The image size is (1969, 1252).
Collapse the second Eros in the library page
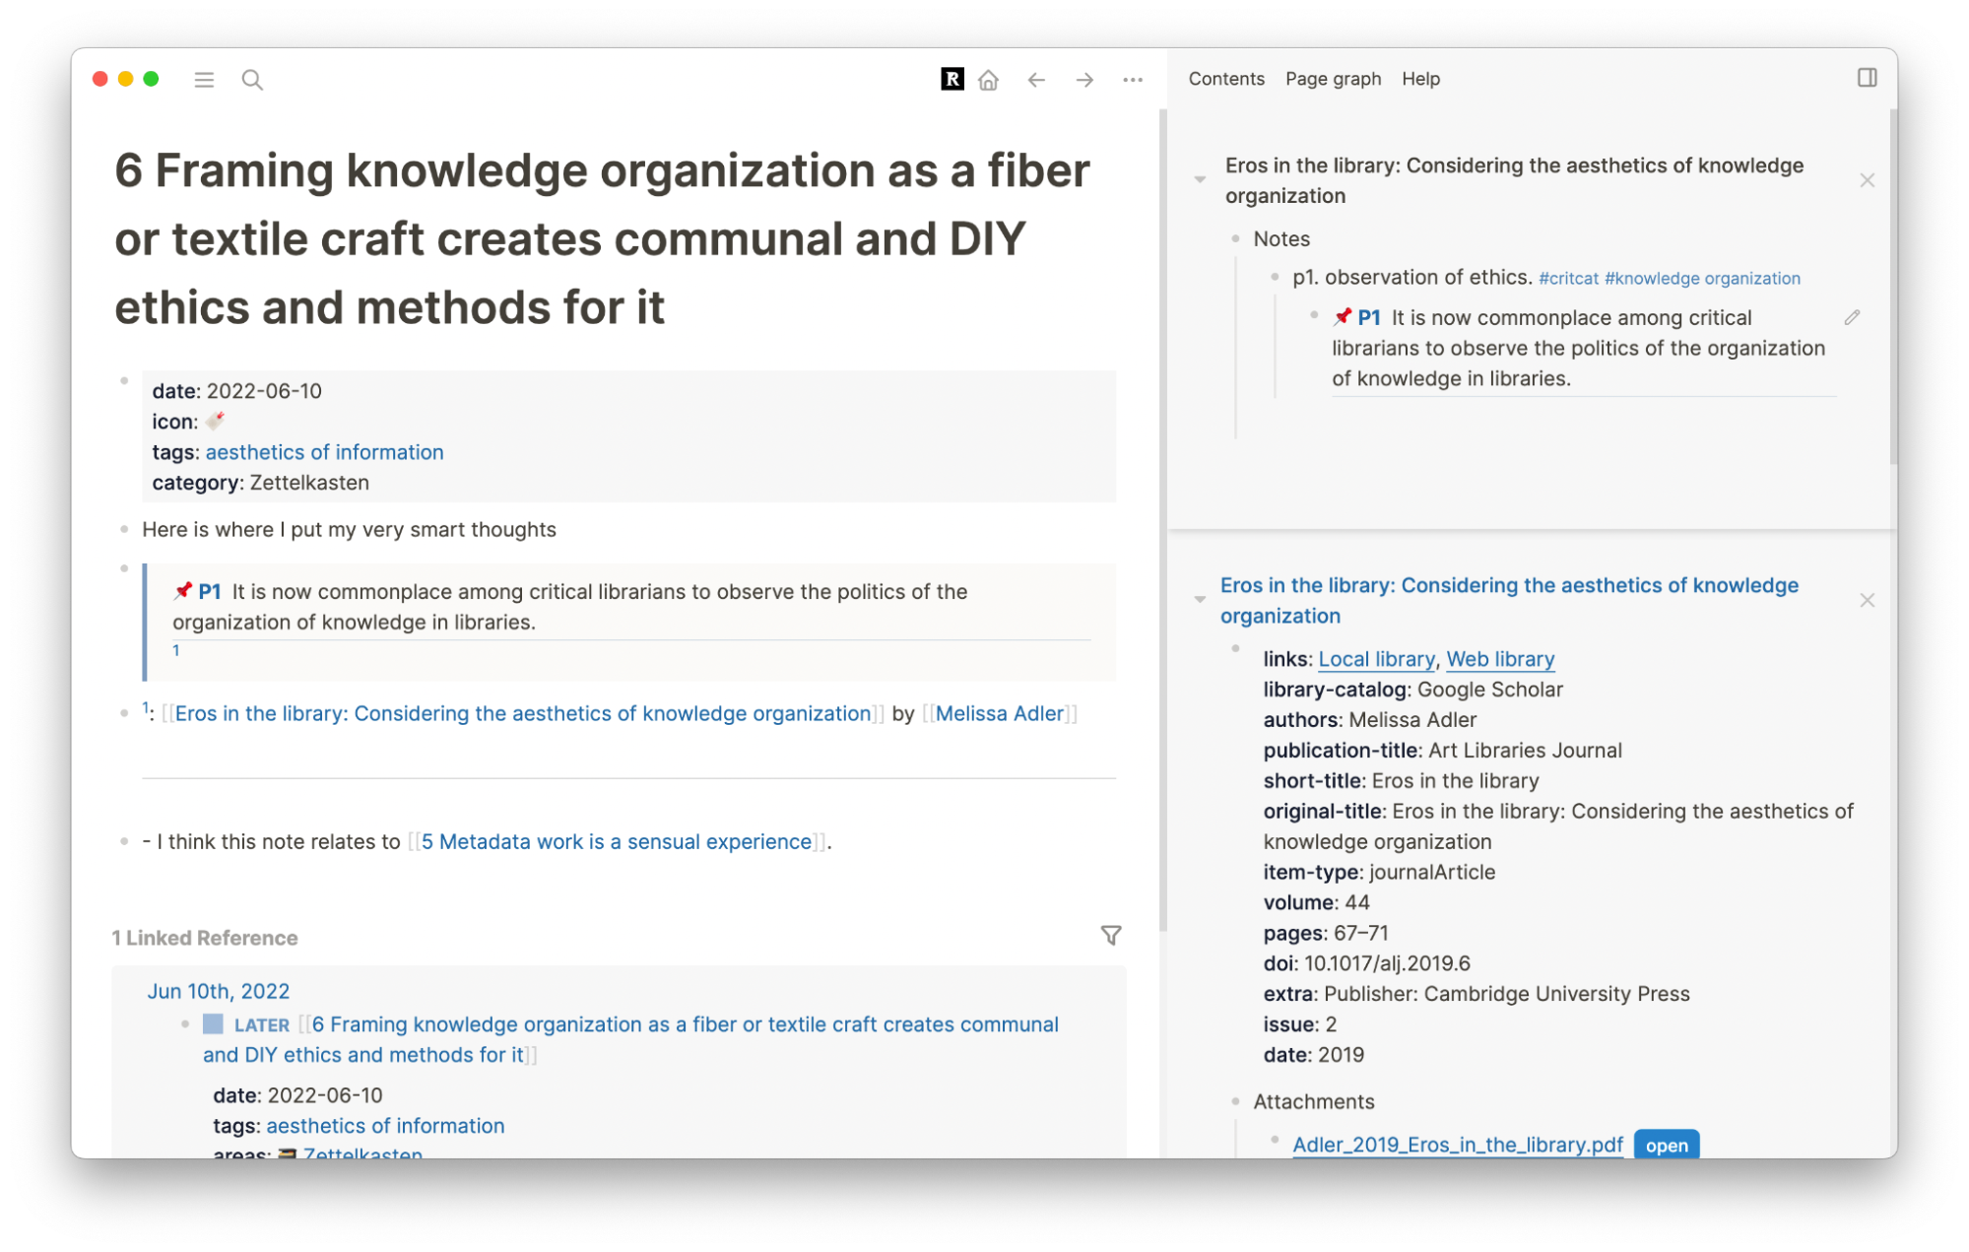1200,599
